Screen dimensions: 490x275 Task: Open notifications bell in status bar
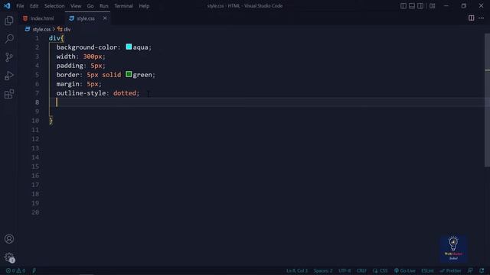(482, 270)
